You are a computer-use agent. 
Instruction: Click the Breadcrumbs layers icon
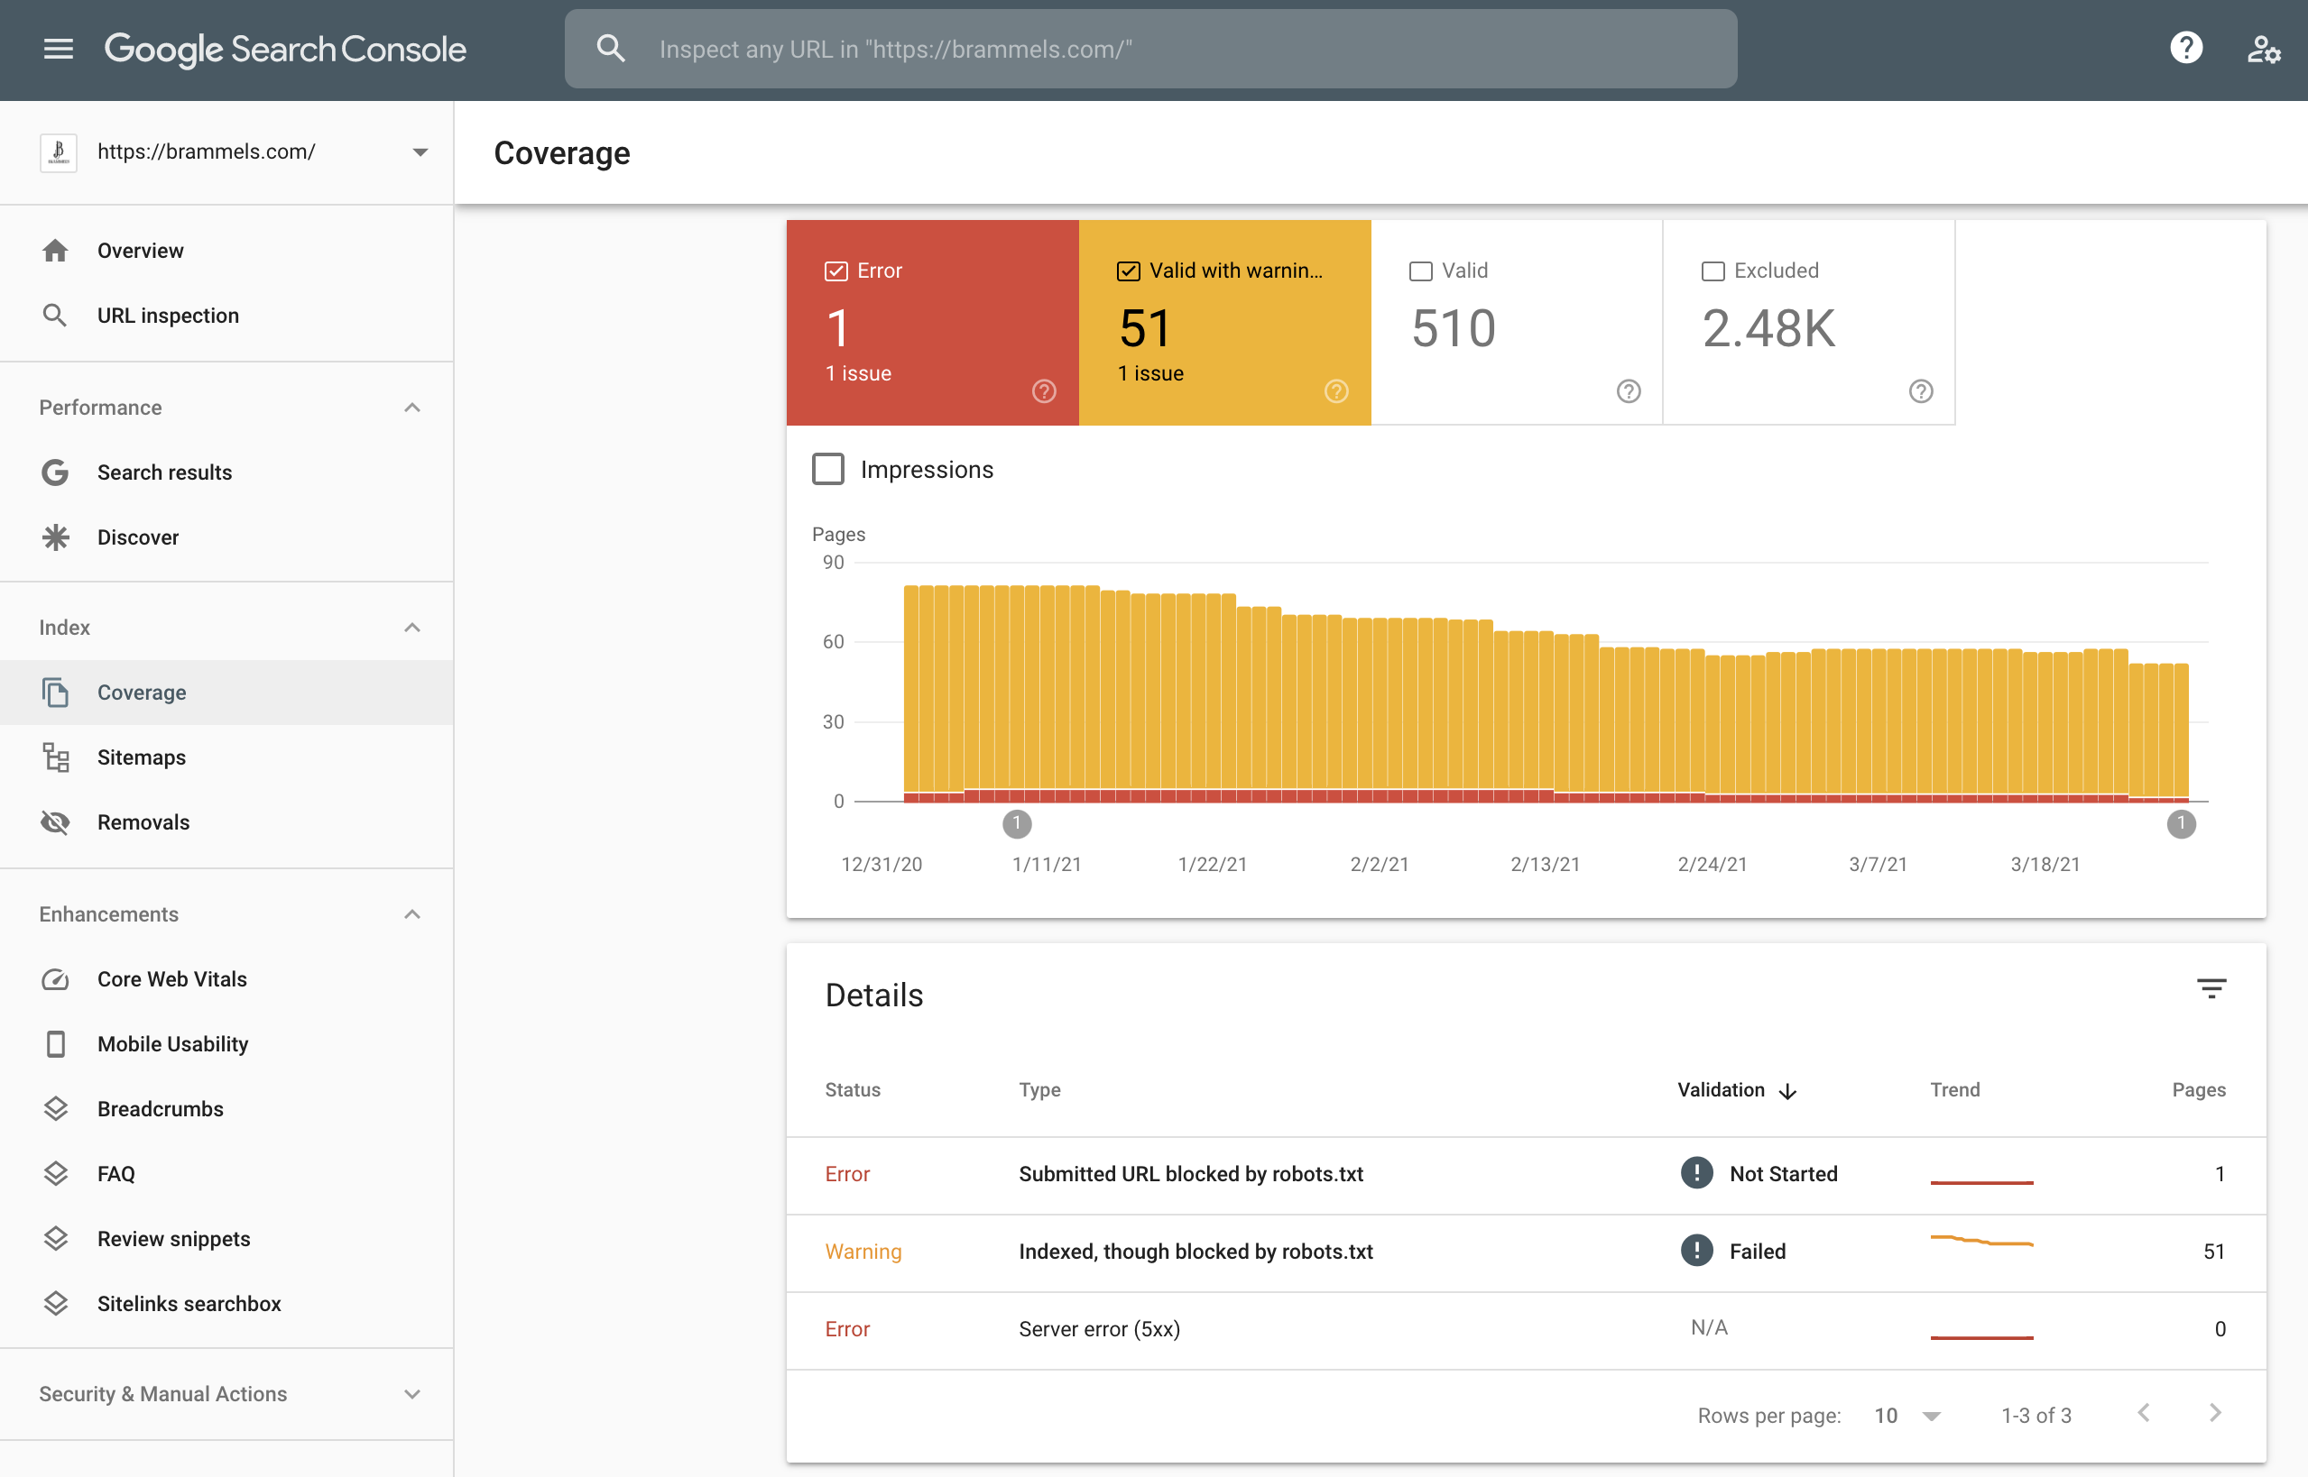coord(56,1109)
